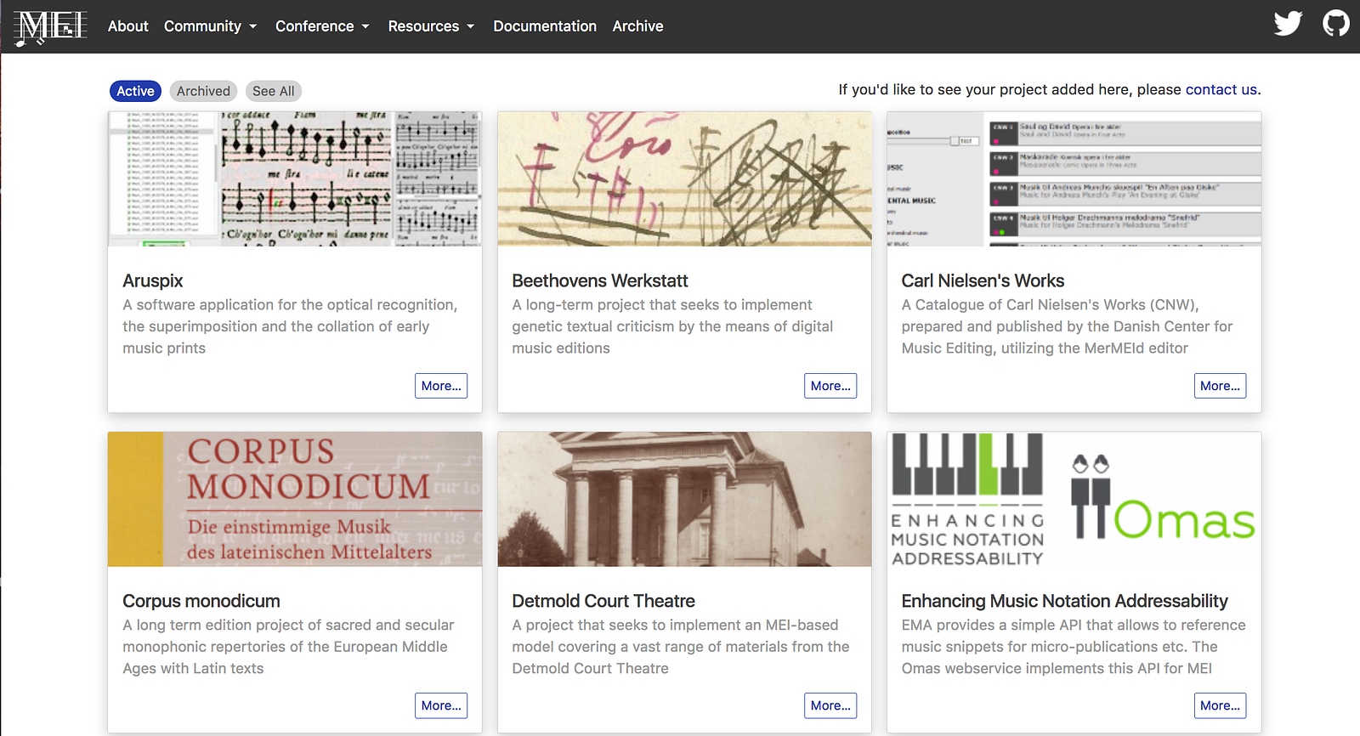Select the Active filter pill
Screen dimensions: 1360x736
pos(135,91)
